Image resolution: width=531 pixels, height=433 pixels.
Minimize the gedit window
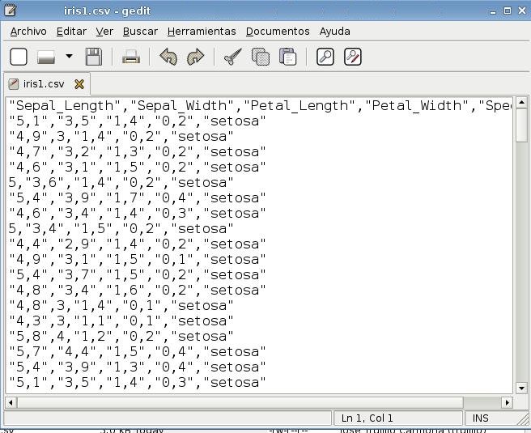tap(493, 11)
